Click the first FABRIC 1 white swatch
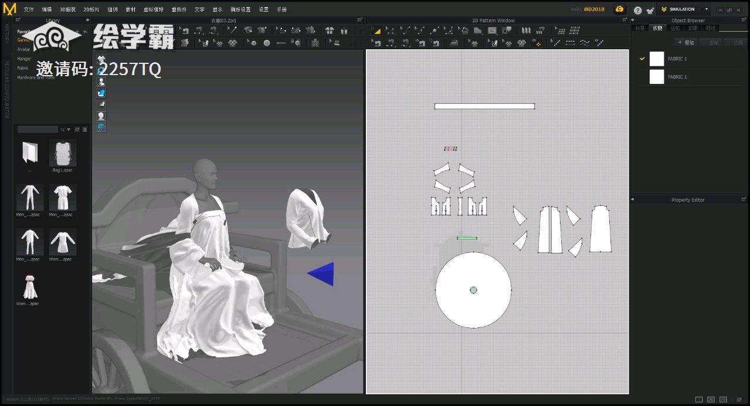 pyautogui.click(x=657, y=59)
